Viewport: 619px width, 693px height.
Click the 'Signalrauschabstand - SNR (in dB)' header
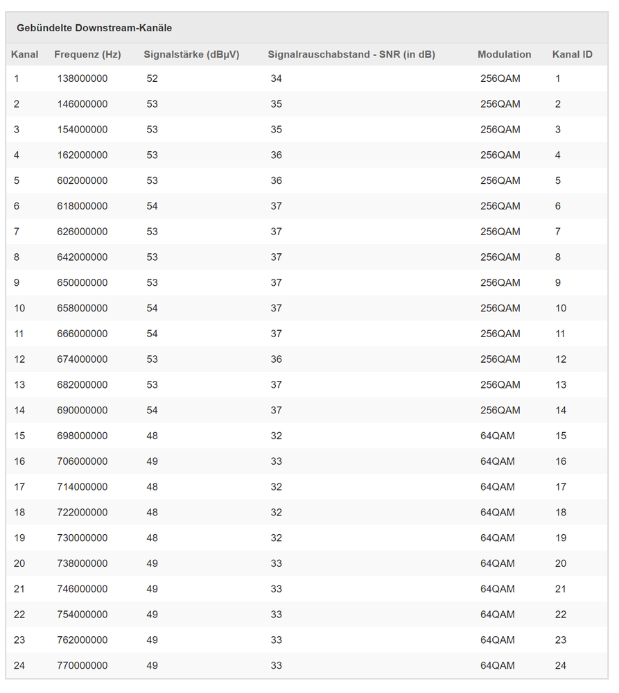pyautogui.click(x=351, y=54)
